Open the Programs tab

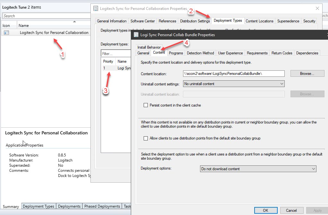[176, 53]
